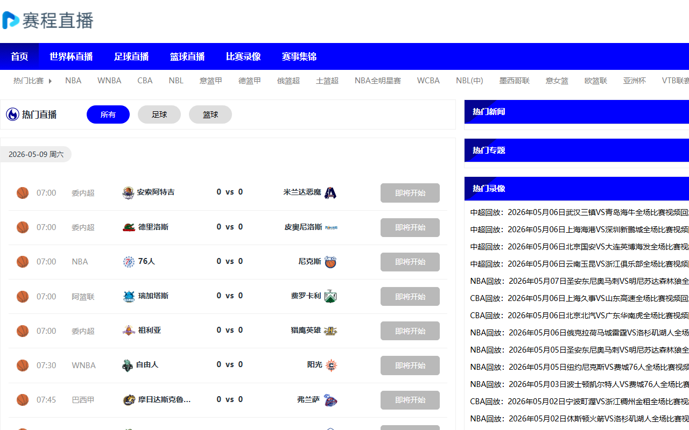Open the 篮球直播 navigation tab
Viewport: 689px width, 430px height.
pyautogui.click(x=187, y=56)
